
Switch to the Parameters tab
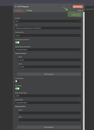tap(19, 10)
